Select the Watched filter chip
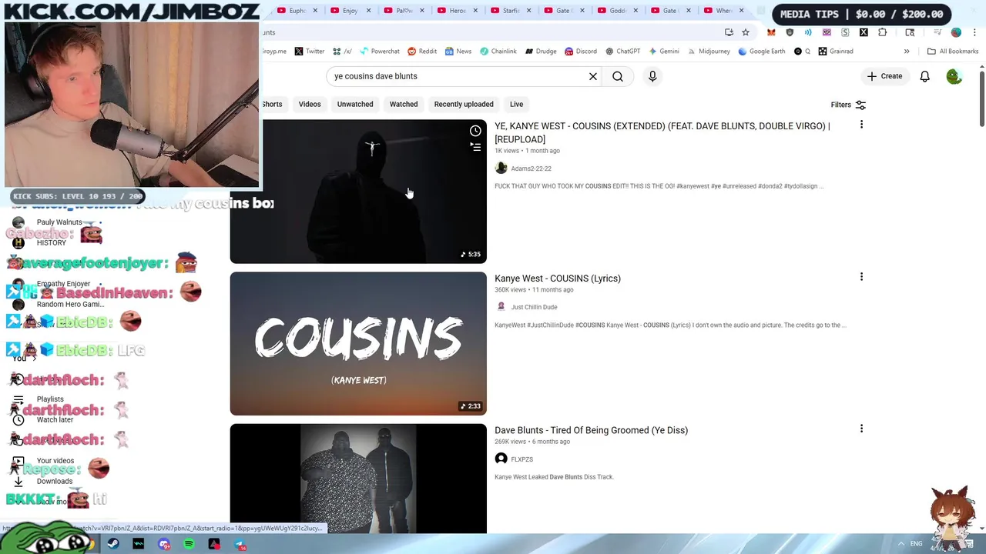 coord(404,104)
